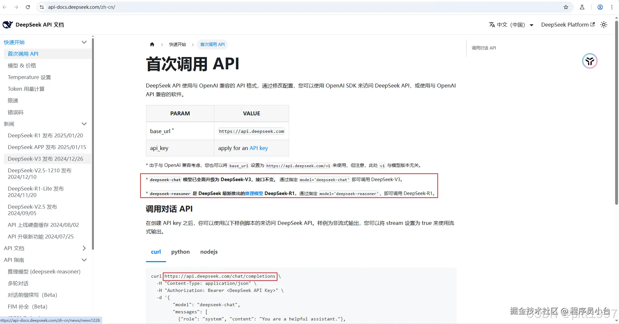
Task: Reload the page with the refresh icon
Action: (x=28, y=7)
